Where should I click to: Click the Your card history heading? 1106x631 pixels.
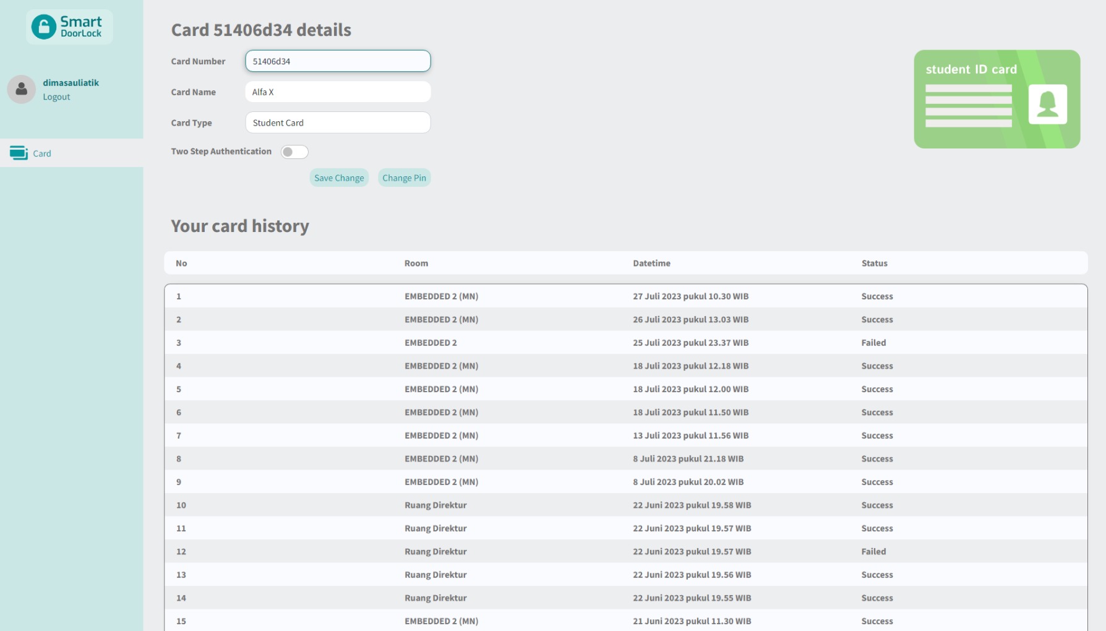[x=240, y=226]
